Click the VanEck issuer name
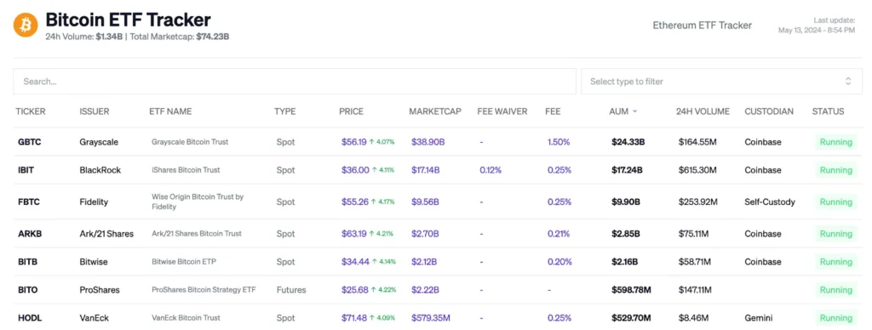Image resolution: width=872 pixels, height=330 pixels. 94,318
